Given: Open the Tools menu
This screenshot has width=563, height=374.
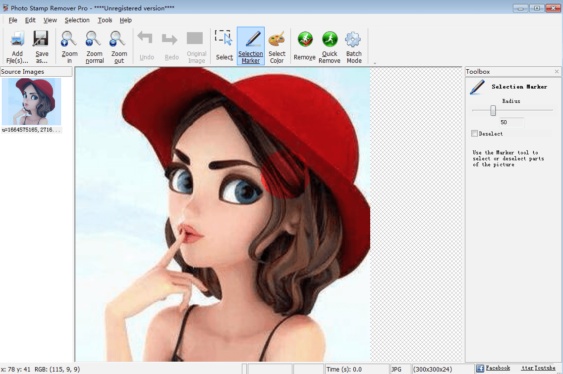Looking at the screenshot, I should [x=105, y=20].
